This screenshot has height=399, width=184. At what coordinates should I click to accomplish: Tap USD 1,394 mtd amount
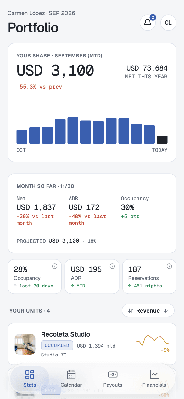(x=96, y=346)
